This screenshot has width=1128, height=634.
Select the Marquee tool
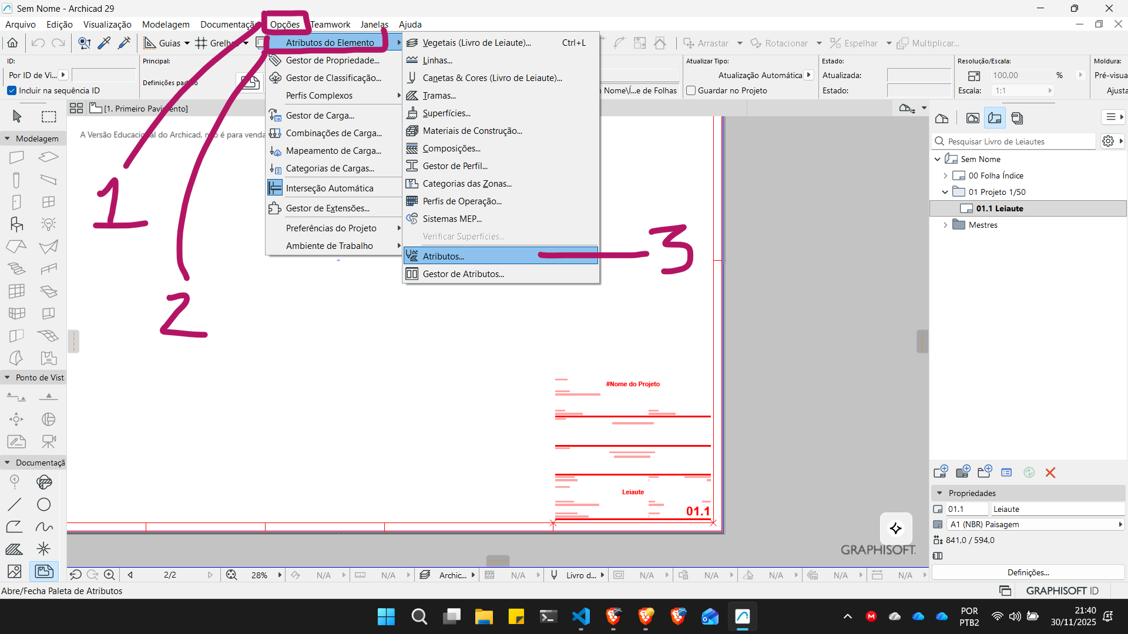[x=49, y=116]
